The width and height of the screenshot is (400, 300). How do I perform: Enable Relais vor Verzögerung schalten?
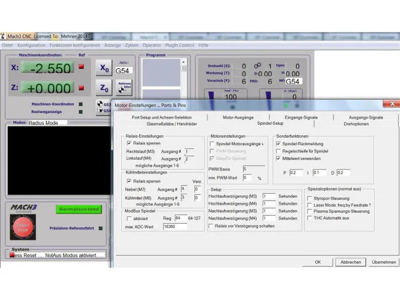tap(211, 226)
